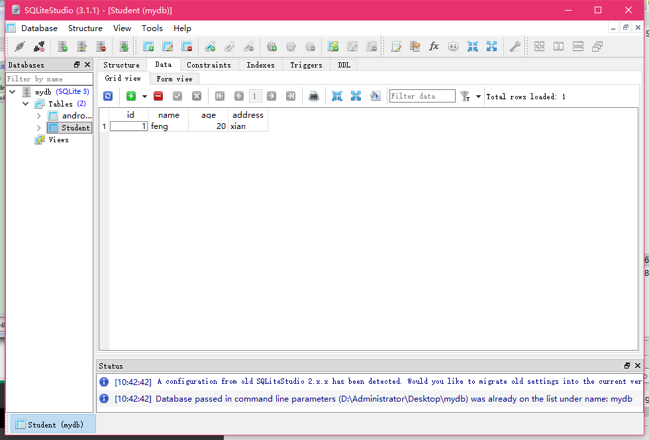Image resolution: width=649 pixels, height=440 pixels.
Task: Rollback changes with gray X icon
Action: pyautogui.click(x=197, y=96)
